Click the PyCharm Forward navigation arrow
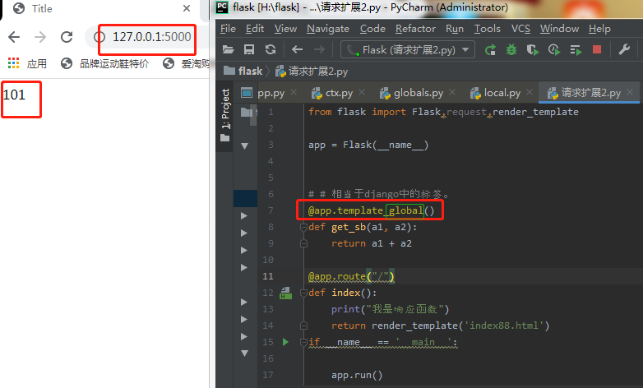Screen dimensions: 643x388 (x=319, y=50)
